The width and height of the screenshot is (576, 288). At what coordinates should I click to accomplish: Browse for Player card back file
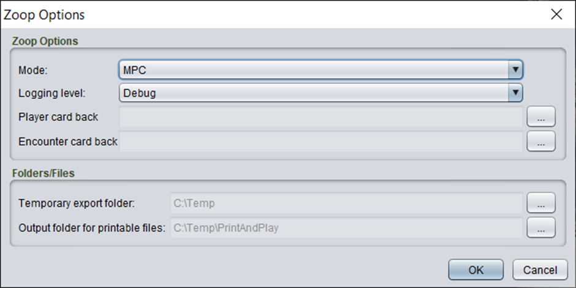point(541,117)
